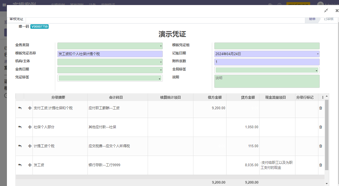Viewport: 339px width, 186px height.
Task: Click the reply arrow on the 支付工资 row
Action: [x=20, y=108]
